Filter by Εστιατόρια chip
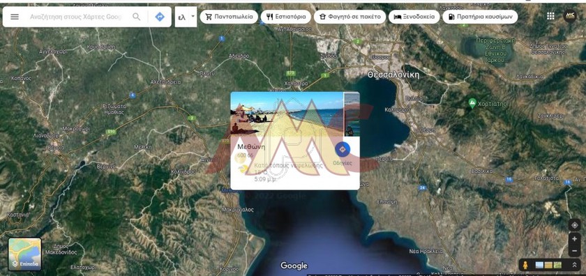The width and height of the screenshot is (586, 276). point(286,17)
